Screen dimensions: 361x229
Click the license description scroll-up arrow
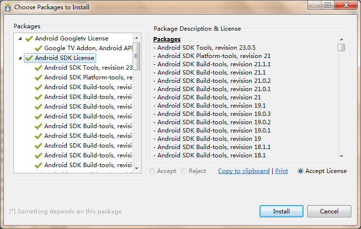(341, 39)
